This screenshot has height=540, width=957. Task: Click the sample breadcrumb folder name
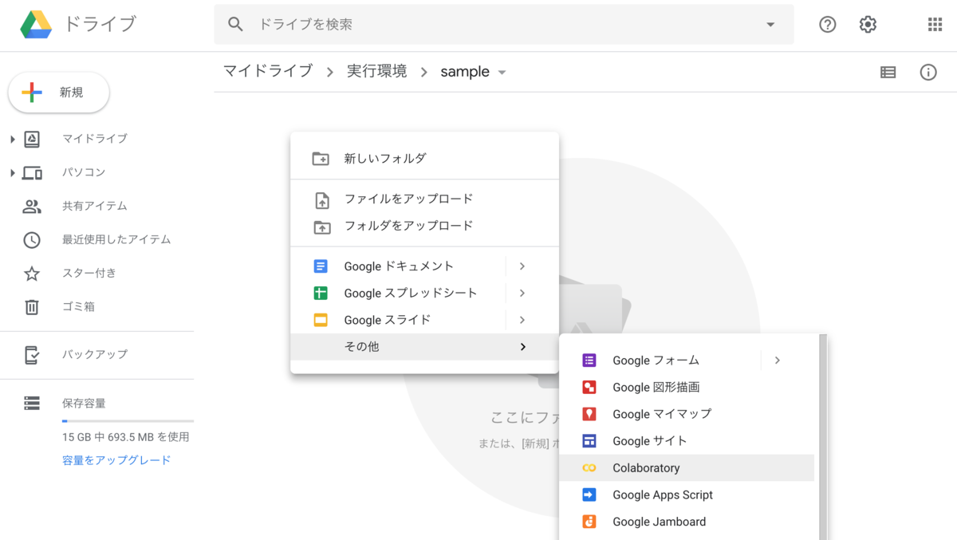465,72
